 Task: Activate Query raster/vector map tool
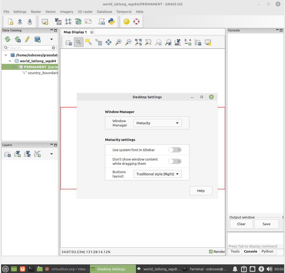99,42
